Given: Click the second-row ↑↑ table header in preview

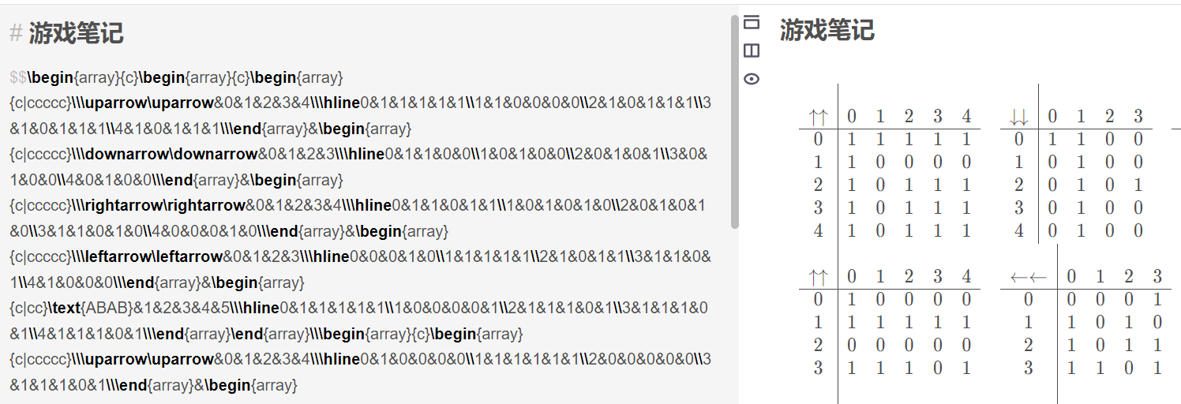Looking at the screenshot, I should 819,277.
